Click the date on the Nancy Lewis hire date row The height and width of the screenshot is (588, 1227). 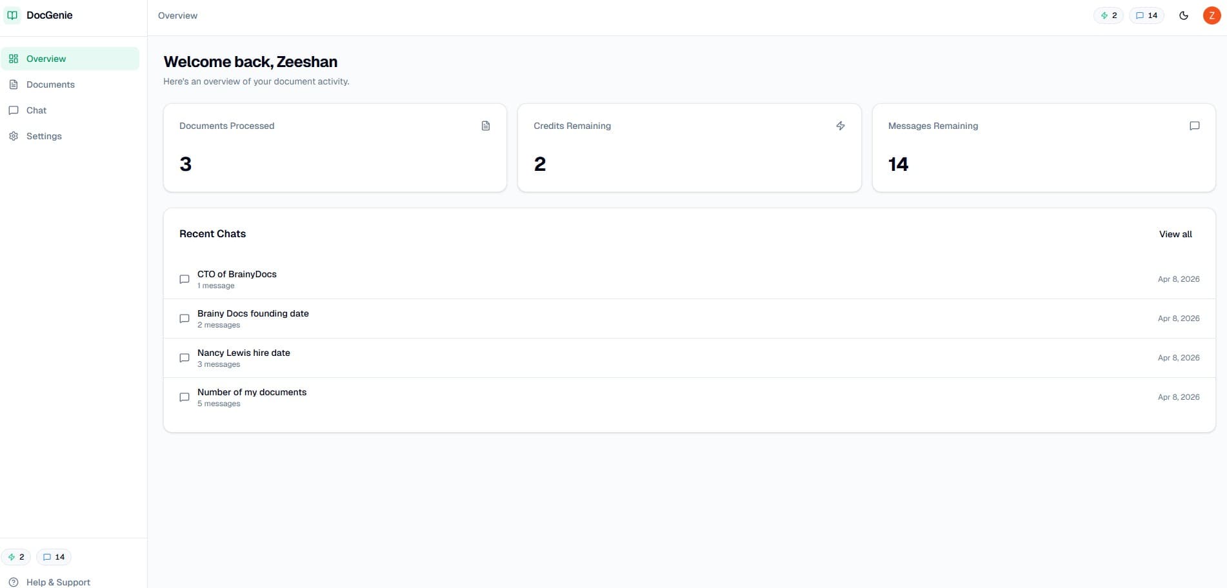click(1179, 358)
